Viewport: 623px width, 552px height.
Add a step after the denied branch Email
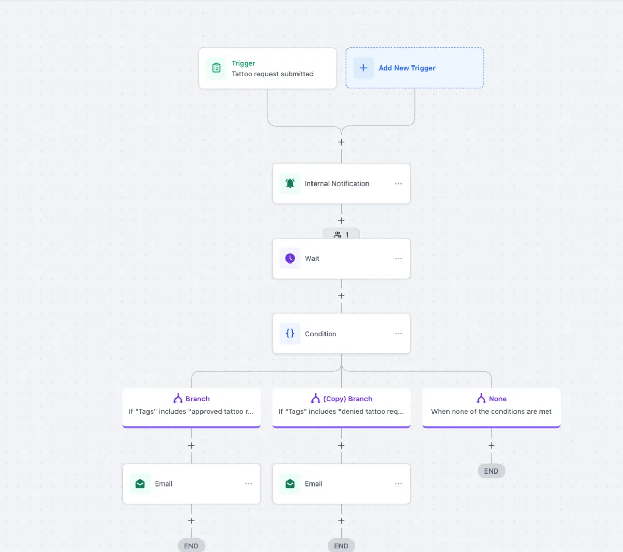coord(341,520)
